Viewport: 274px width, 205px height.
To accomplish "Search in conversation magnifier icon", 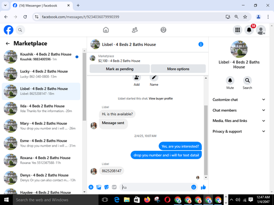I will click(x=247, y=80).
